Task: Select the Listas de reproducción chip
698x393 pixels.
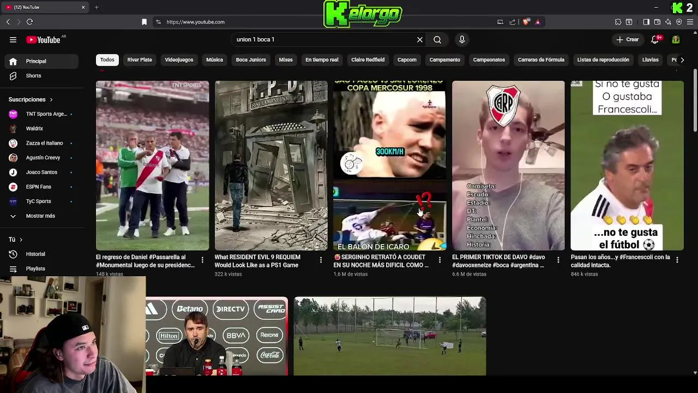Action: point(603,60)
